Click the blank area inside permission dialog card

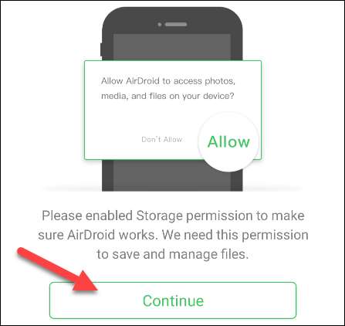click(x=144, y=117)
